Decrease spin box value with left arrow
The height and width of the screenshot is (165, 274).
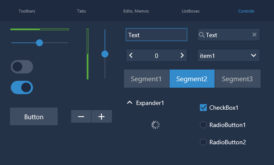131,55
